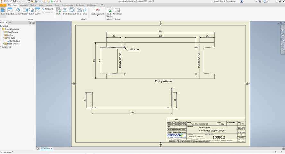The width and height of the screenshot is (285, 154).
Task: Collapse the Title Blocks folder
Action: 3,38
